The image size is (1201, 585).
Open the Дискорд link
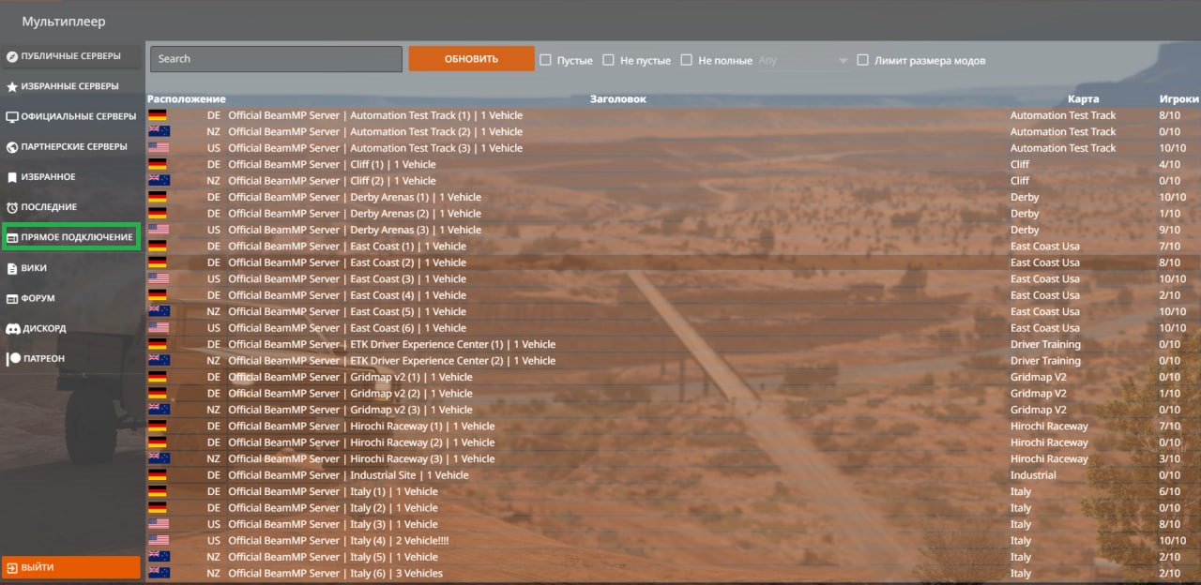(x=71, y=329)
